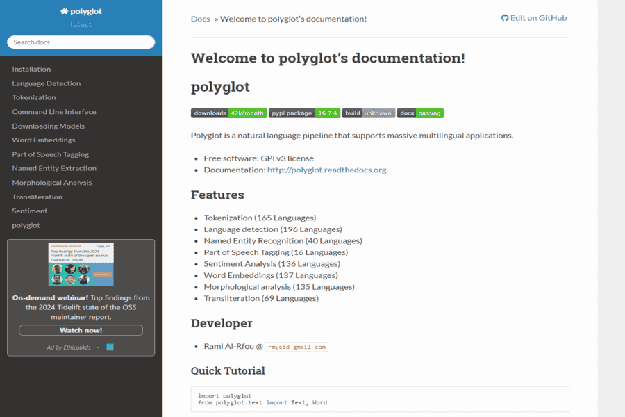Click the 'latest' version label in sidebar
625x417 pixels.
tap(81, 25)
